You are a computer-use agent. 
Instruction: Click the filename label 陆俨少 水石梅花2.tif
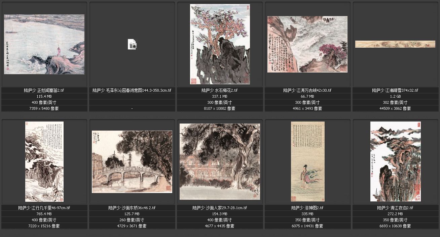click(220, 90)
